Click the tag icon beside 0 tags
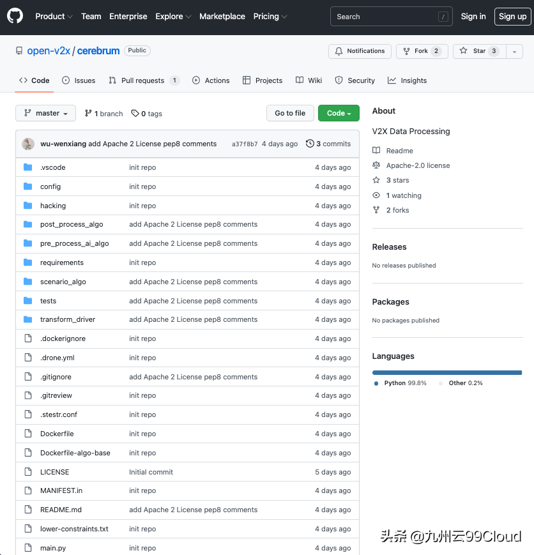The image size is (534, 555). coord(135,113)
